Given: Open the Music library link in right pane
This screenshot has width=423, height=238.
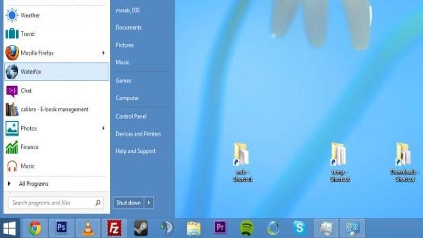Looking at the screenshot, I should tap(122, 62).
